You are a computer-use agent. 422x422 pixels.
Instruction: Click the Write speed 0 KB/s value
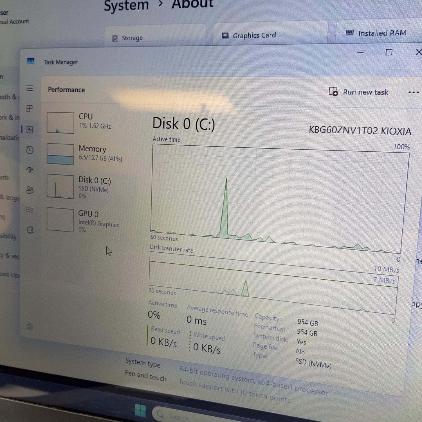(207, 348)
